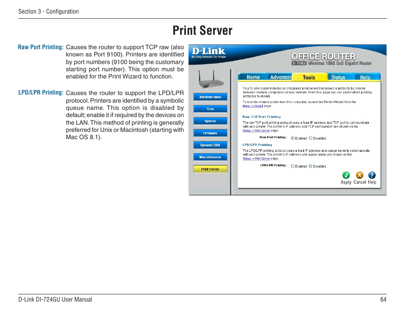
Task: Click 'D-Link DI-724GU User Manual' footer text
Action: tap(55, 299)
